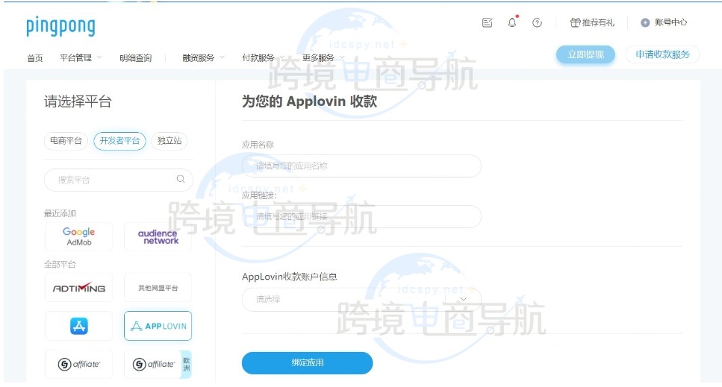Select the ADTIMING platform

[78, 288]
